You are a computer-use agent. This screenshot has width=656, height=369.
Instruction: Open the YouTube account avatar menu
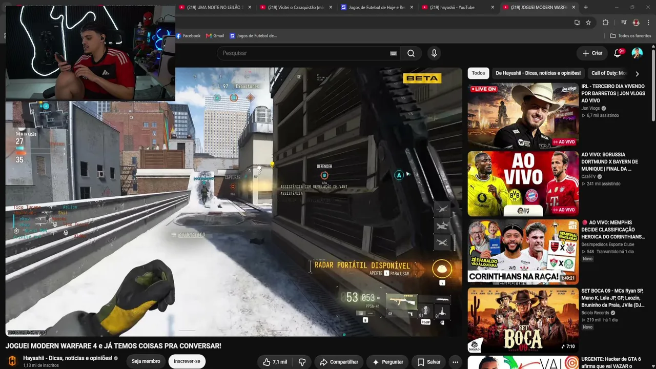pyautogui.click(x=637, y=53)
